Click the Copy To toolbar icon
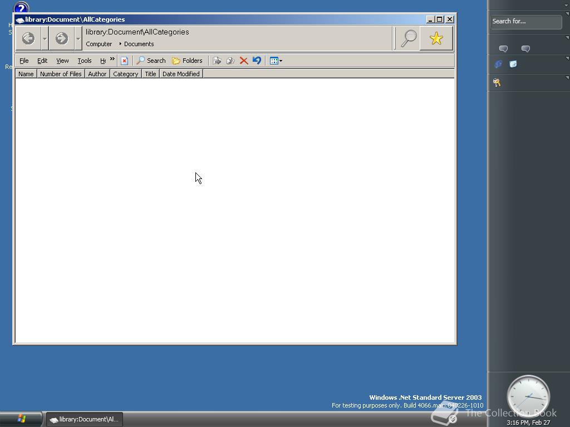 point(230,61)
